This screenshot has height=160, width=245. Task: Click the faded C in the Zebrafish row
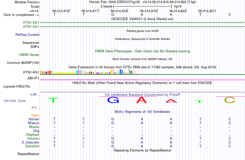point(84,146)
